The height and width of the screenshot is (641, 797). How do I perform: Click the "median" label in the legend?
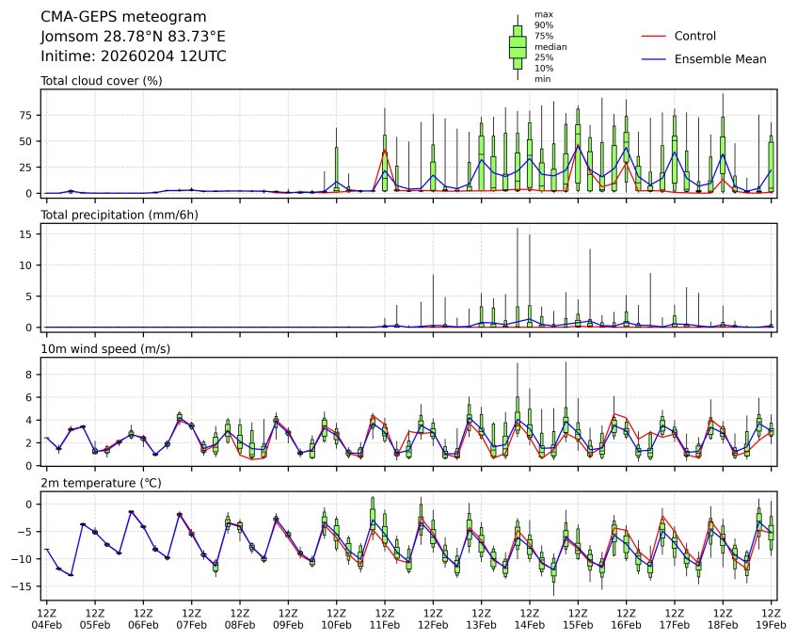click(550, 46)
